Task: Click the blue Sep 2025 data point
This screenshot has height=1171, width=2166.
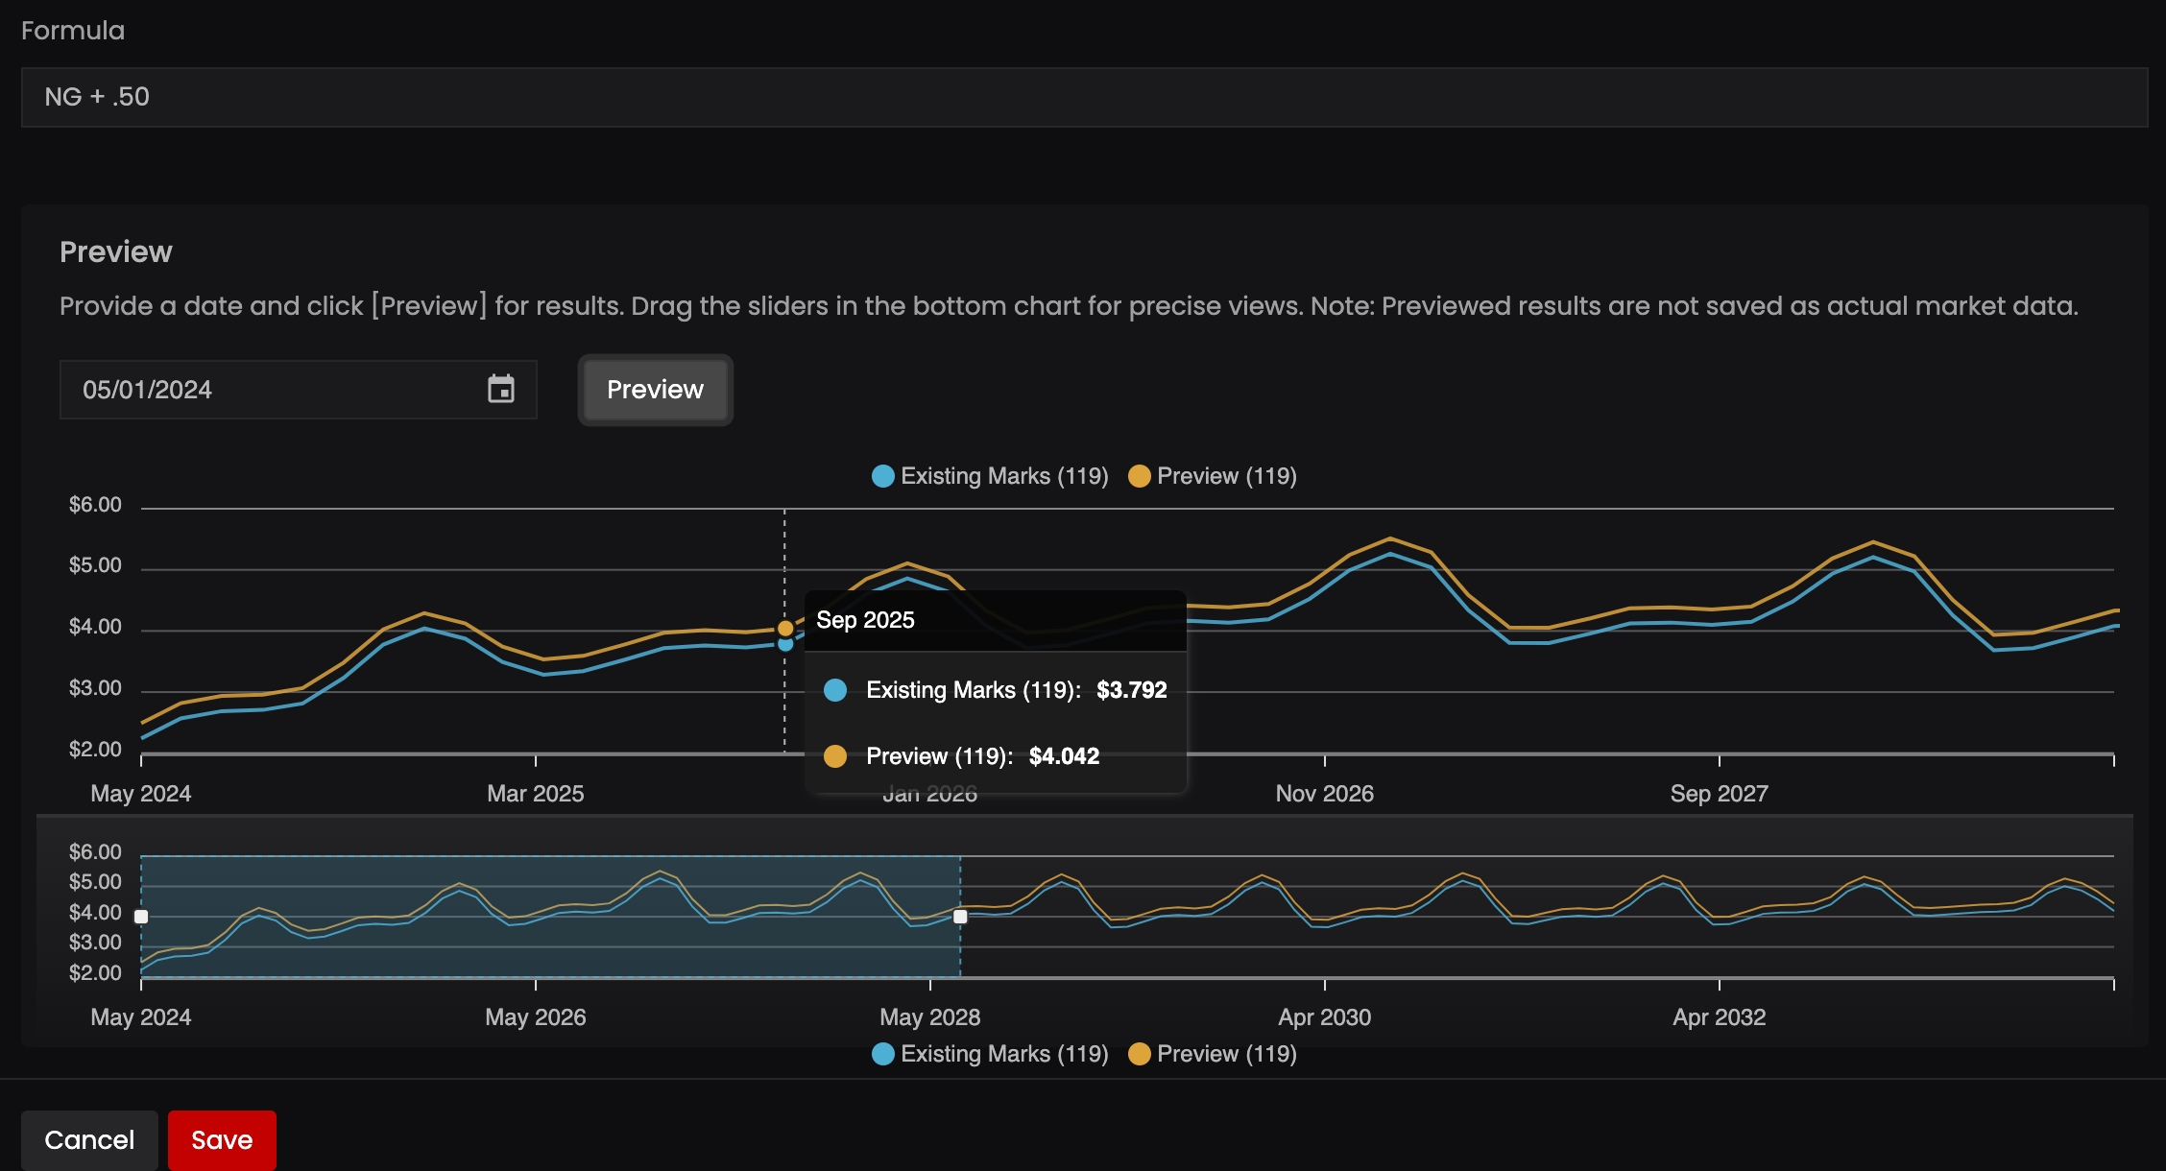Action: click(x=785, y=644)
